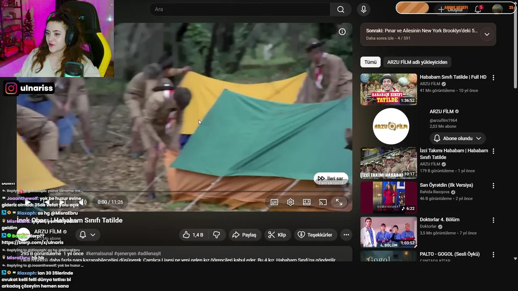Select the Tümü filter chip
518x291 pixels.
click(370, 62)
